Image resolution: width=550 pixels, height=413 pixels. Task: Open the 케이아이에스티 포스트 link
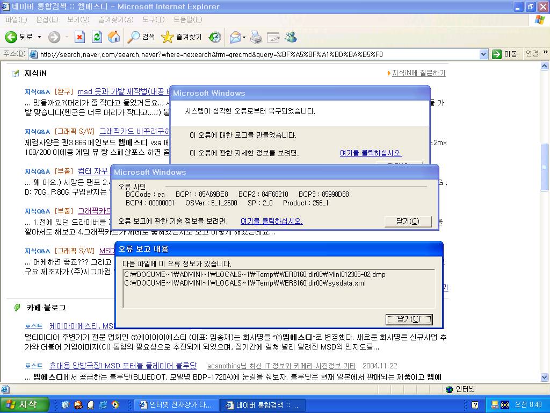point(82,326)
